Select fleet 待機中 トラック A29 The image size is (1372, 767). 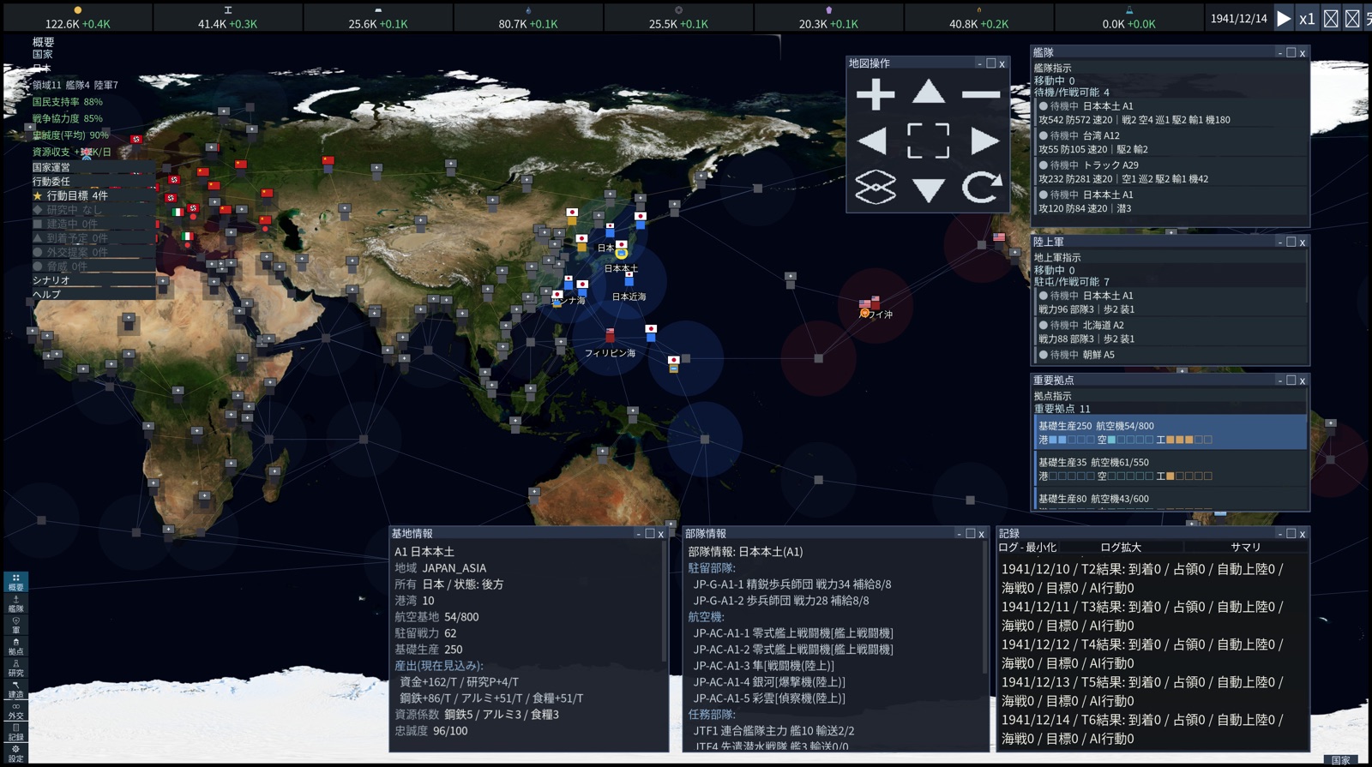[x=1171, y=172]
